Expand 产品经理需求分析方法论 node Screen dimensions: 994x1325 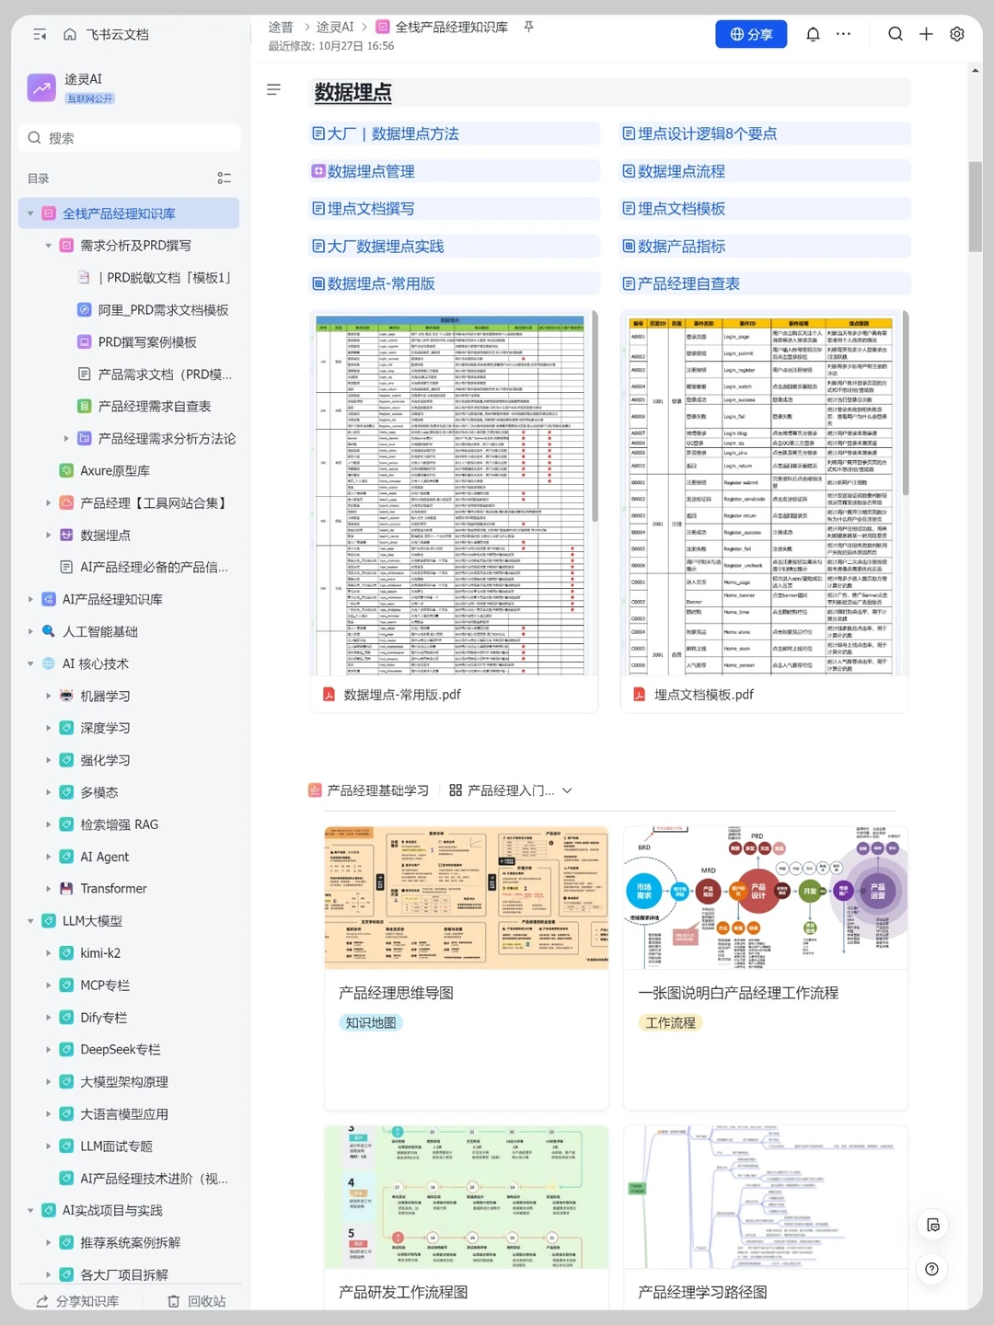66,439
